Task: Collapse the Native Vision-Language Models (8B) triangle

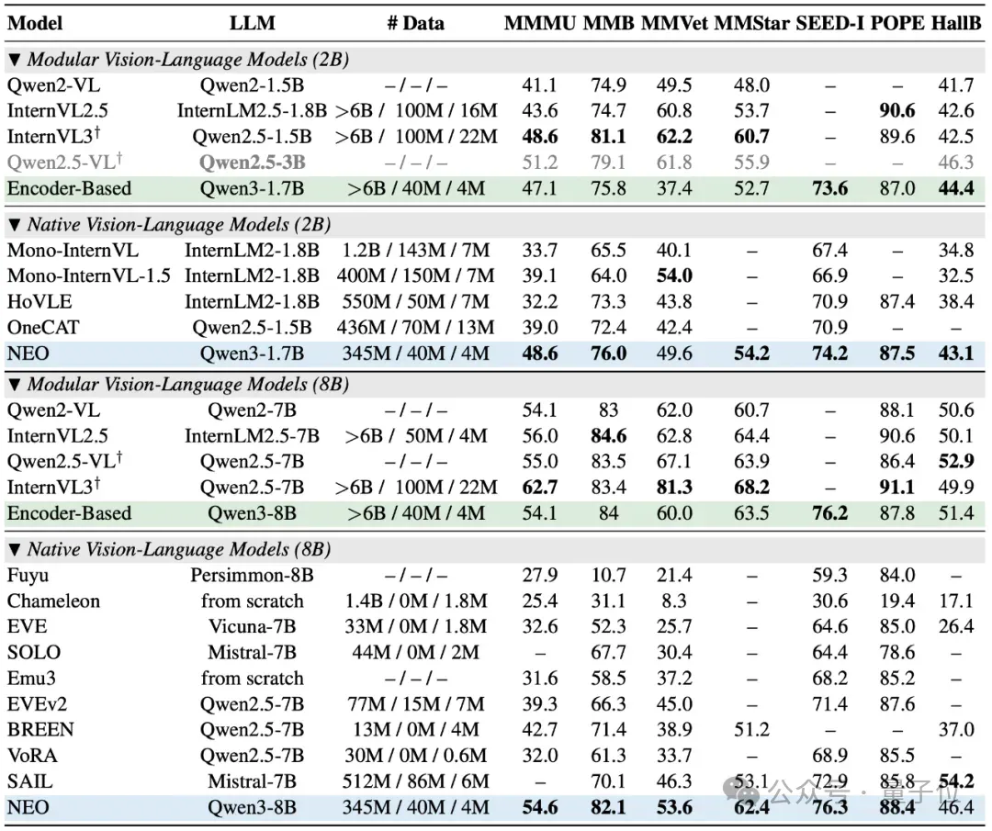Action: [x=16, y=550]
